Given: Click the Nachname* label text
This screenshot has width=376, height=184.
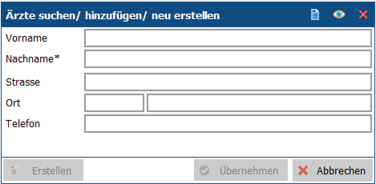Looking at the screenshot, I should [x=32, y=59].
